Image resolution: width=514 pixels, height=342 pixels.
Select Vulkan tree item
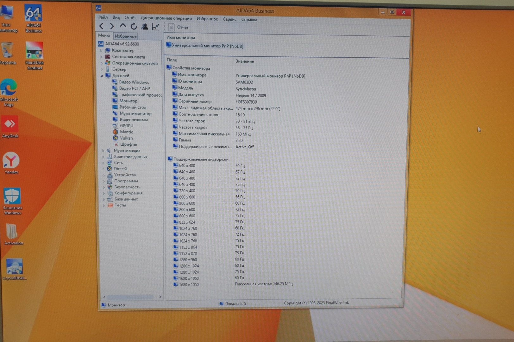123,138
